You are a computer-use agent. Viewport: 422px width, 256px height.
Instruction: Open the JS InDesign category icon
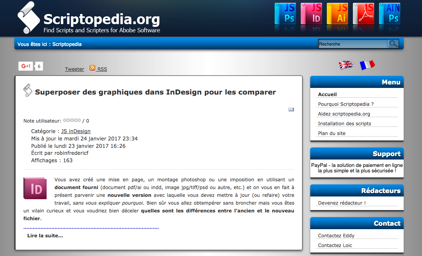click(x=311, y=14)
